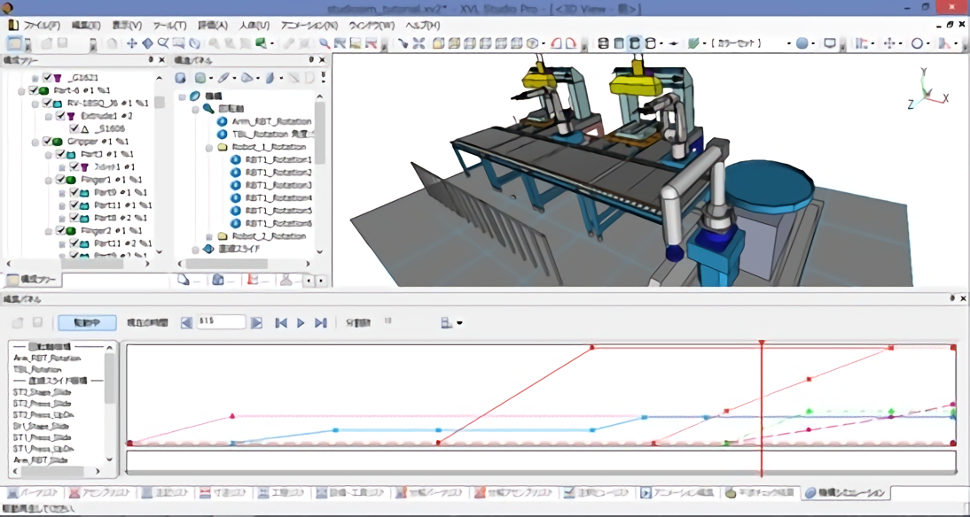Click the Robot_1_Rotation folder icon

coord(222,147)
